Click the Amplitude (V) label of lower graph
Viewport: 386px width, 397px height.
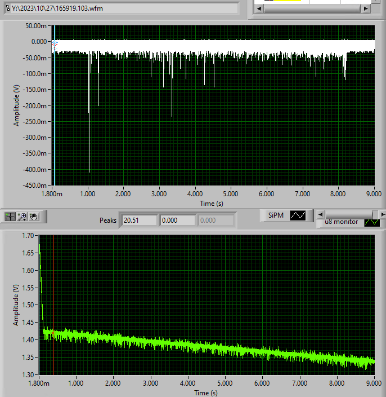pyautogui.click(x=16, y=305)
